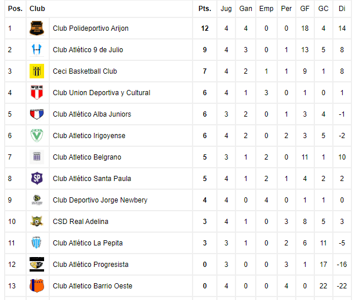Open the Club Atletico Belgrano team name
The image size is (359, 300).
click(x=87, y=157)
